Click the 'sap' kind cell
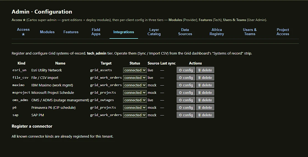This screenshot has width=308, height=157. pyautogui.click(x=15, y=115)
